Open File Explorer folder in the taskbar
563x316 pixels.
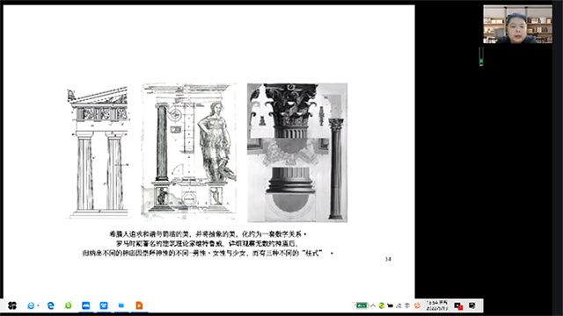pyautogui.click(x=121, y=305)
